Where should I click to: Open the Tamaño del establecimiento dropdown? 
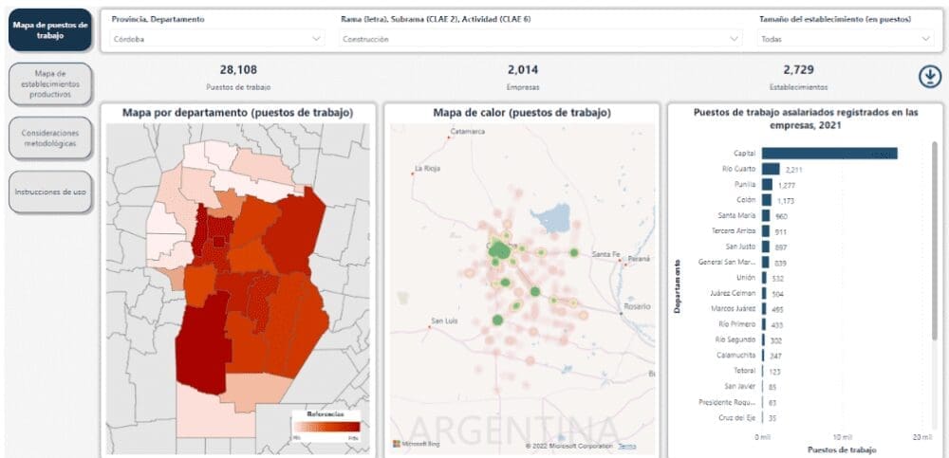point(846,39)
